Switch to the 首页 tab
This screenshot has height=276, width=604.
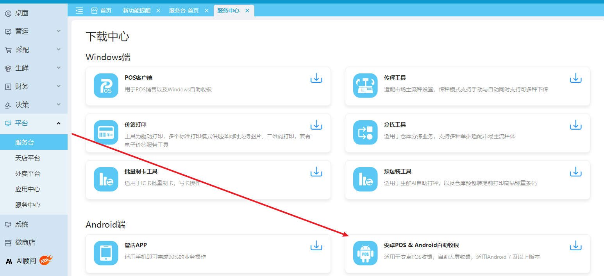pos(102,11)
